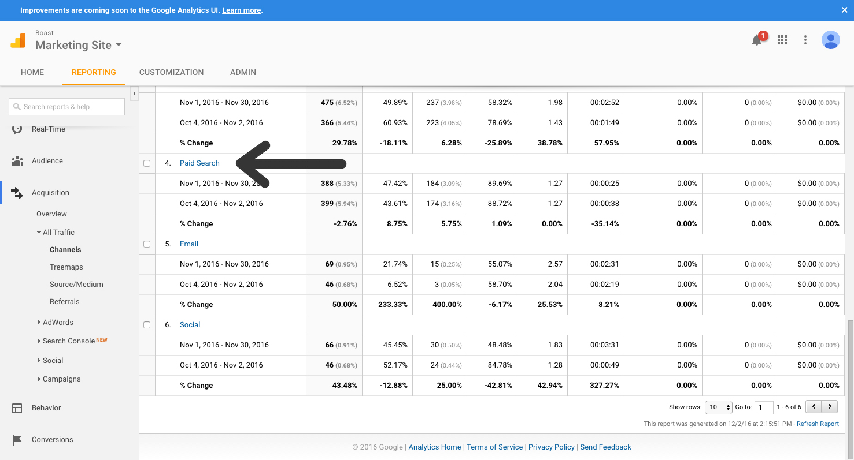Open the notifications bell
The width and height of the screenshot is (854, 460).
(x=757, y=40)
